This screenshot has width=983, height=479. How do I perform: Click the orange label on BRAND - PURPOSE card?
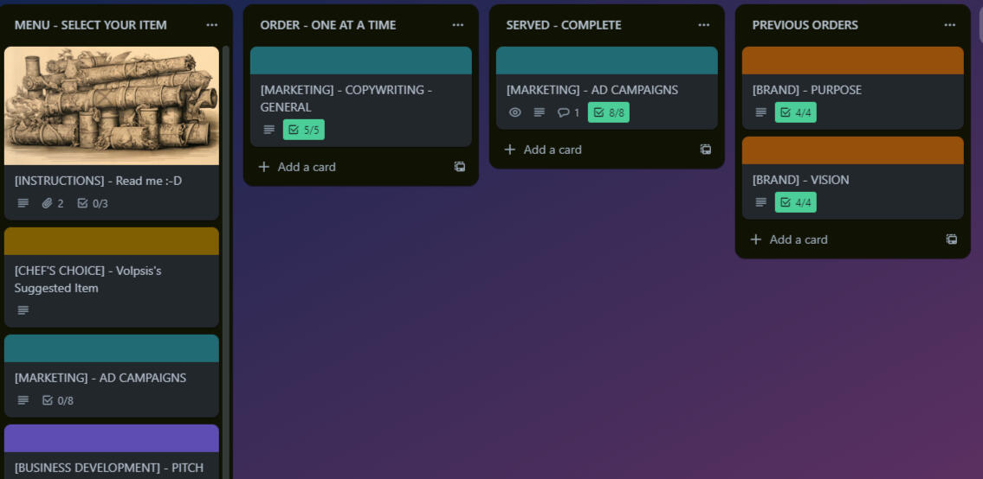click(852, 61)
